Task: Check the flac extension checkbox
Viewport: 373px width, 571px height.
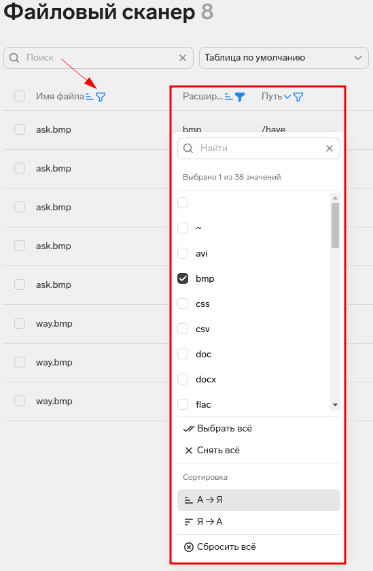Action: click(x=183, y=404)
